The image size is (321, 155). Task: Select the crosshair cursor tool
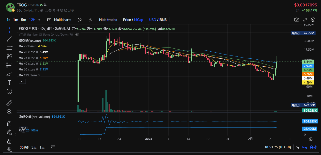[9, 30]
